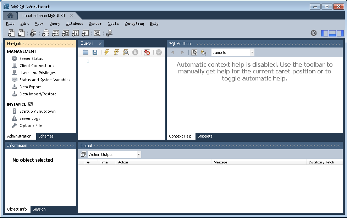Open Startup / Shutdown
Image resolution: width=347 pixels, height=218 pixels.
pyautogui.click(x=37, y=111)
